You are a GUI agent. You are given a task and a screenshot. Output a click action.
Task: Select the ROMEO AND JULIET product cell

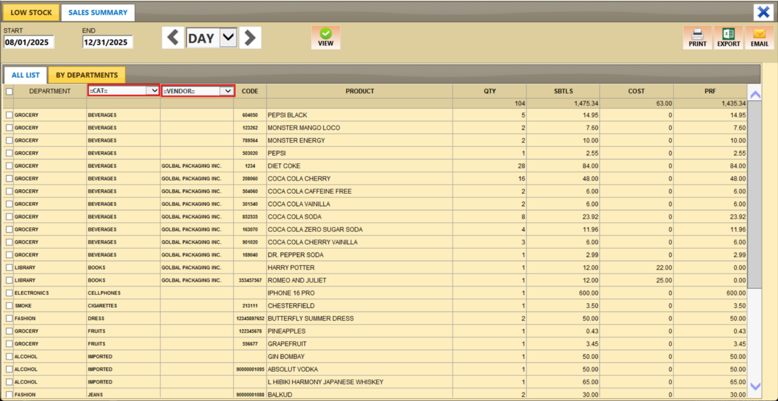[360, 281]
